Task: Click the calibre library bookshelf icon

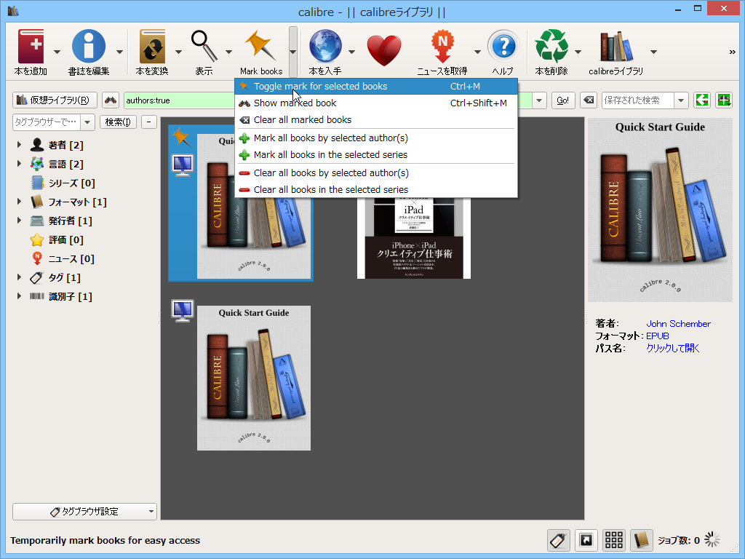Action: click(x=615, y=47)
